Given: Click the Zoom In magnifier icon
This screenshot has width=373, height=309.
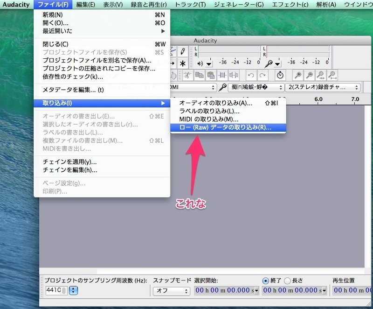Looking at the screenshot, I should pos(298,76).
